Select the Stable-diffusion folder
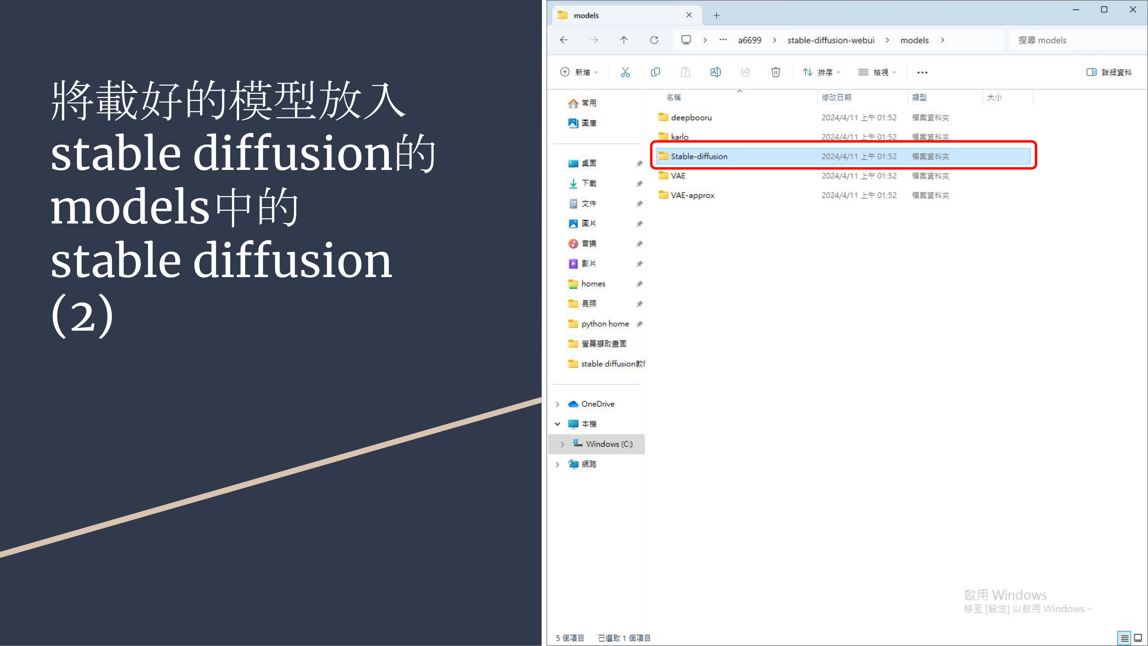1148x646 pixels. [x=843, y=156]
